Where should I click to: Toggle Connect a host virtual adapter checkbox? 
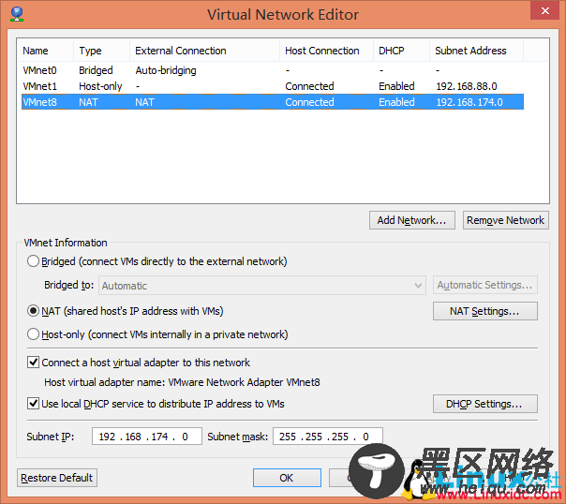(33, 363)
